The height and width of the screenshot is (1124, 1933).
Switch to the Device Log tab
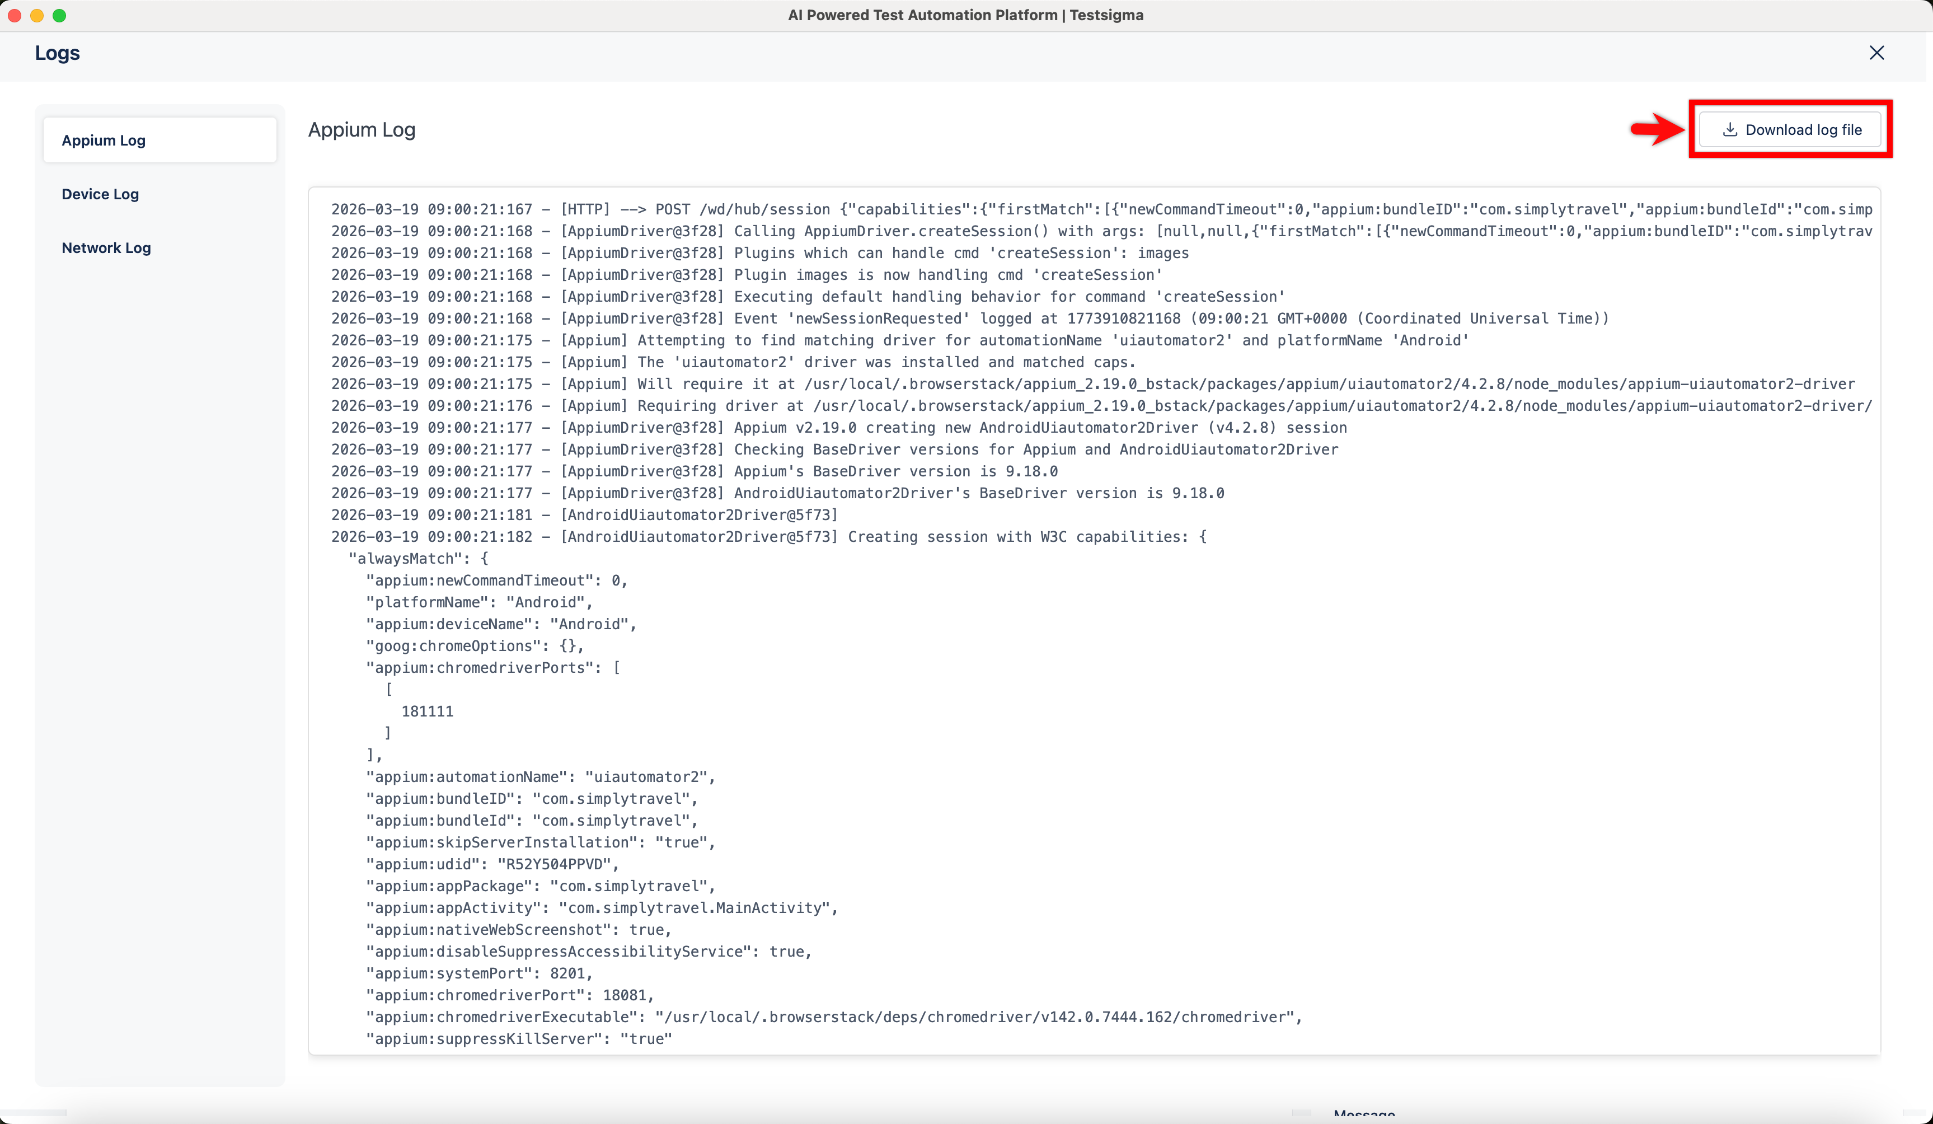point(100,194)
